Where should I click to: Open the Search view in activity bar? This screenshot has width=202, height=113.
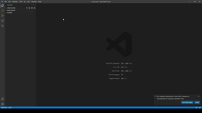(3, 11)
